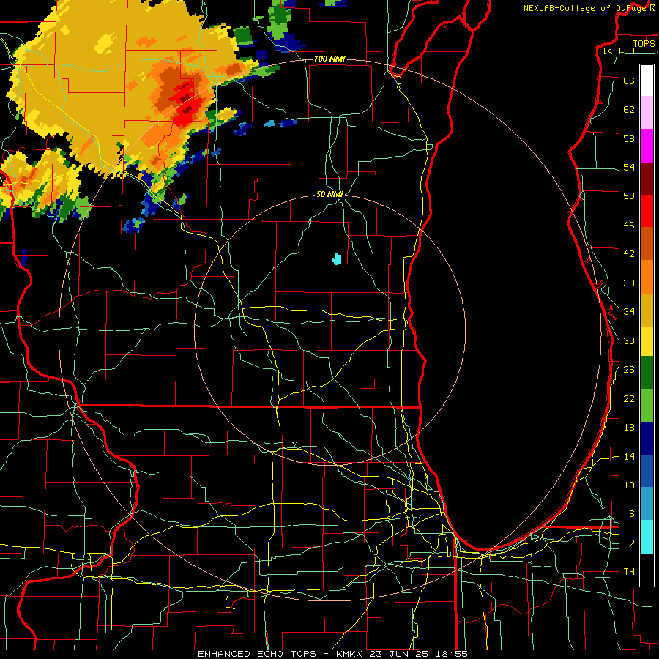659x659 pixels.
Task: Click the legend value "62"
Action: coord(629,110)
